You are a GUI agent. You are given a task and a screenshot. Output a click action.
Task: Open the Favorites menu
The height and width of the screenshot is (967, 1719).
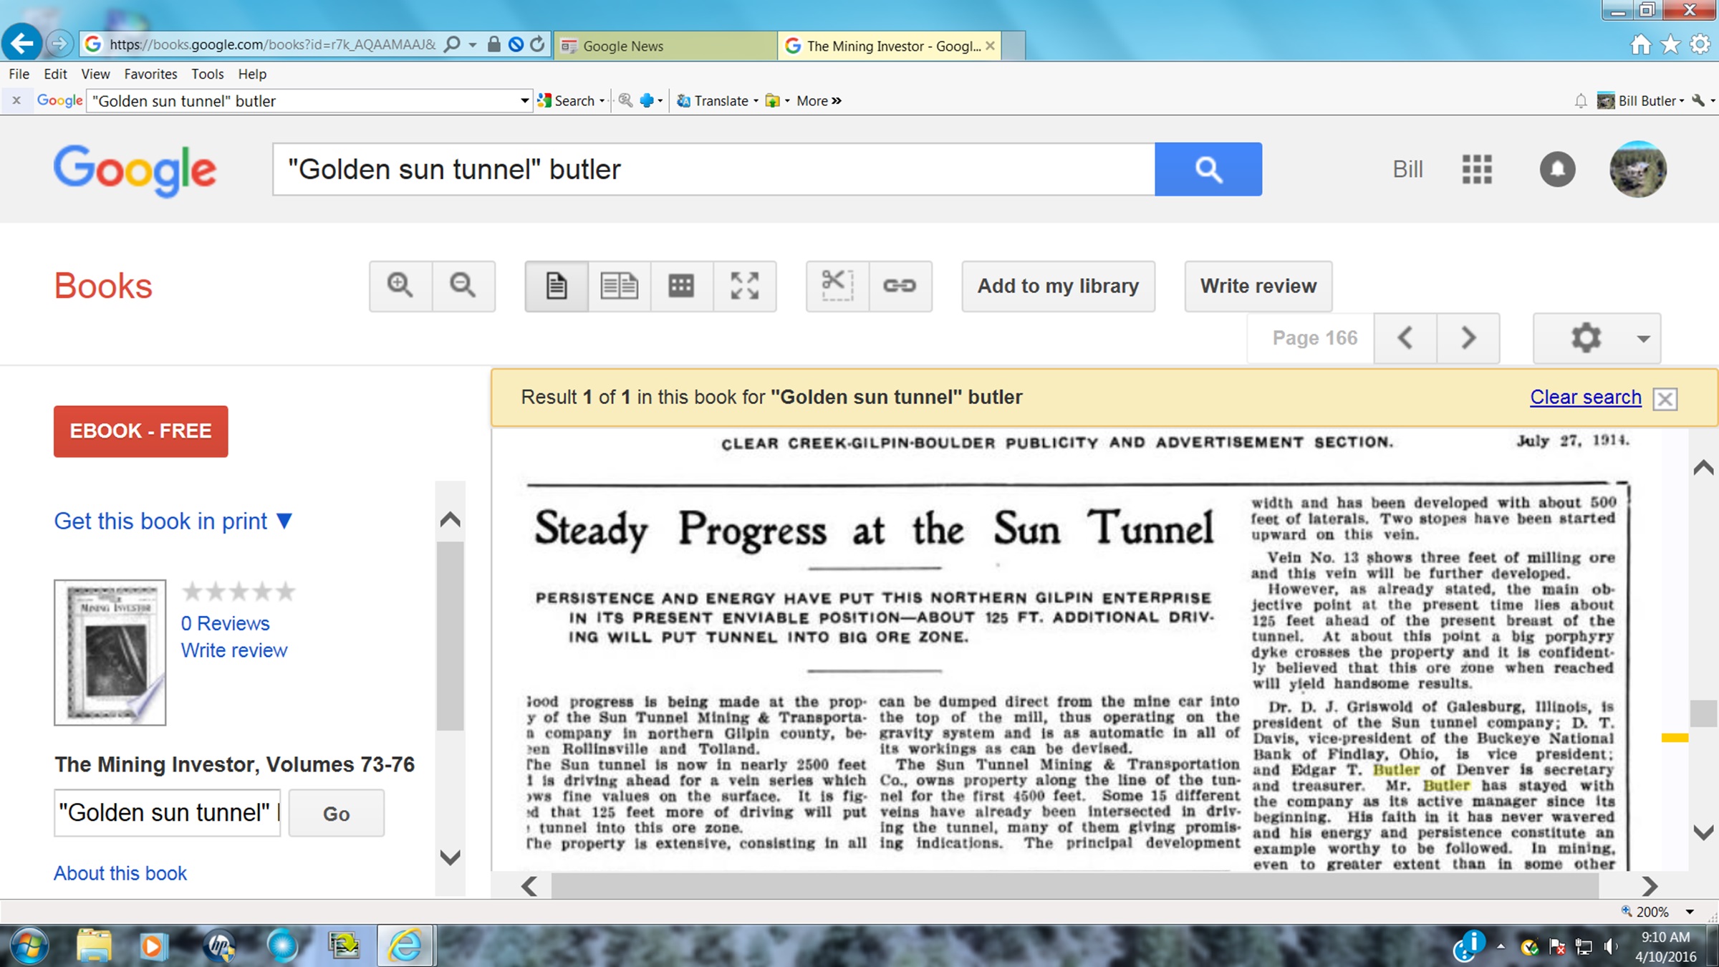[x=150, y=74]
